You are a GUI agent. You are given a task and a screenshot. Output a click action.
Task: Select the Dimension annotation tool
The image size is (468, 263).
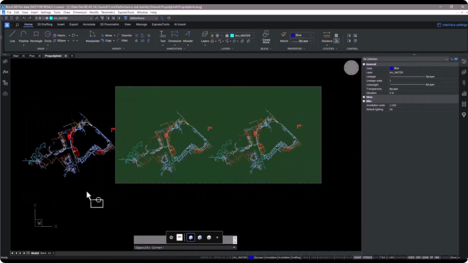pos(174,36)
